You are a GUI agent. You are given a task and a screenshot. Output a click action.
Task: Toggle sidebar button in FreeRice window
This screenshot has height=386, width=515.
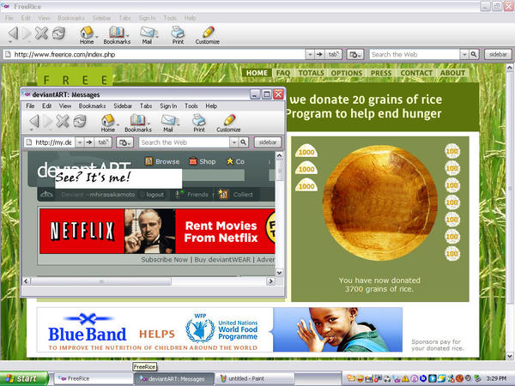(498, 55)
